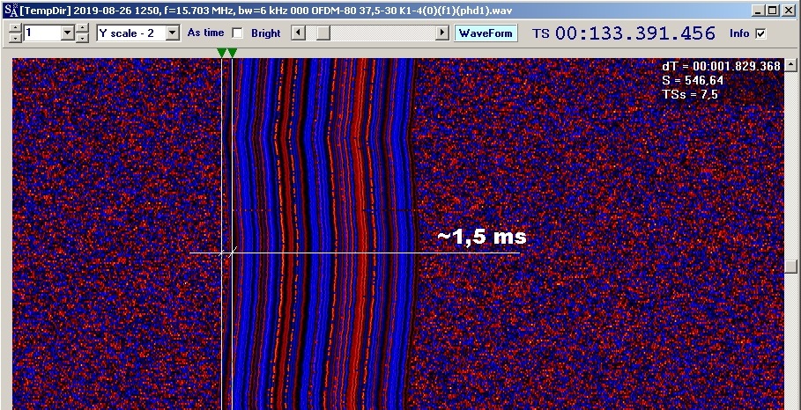
Task: Open the dropdown of the value box showing 1
Action: coord(68,33)
